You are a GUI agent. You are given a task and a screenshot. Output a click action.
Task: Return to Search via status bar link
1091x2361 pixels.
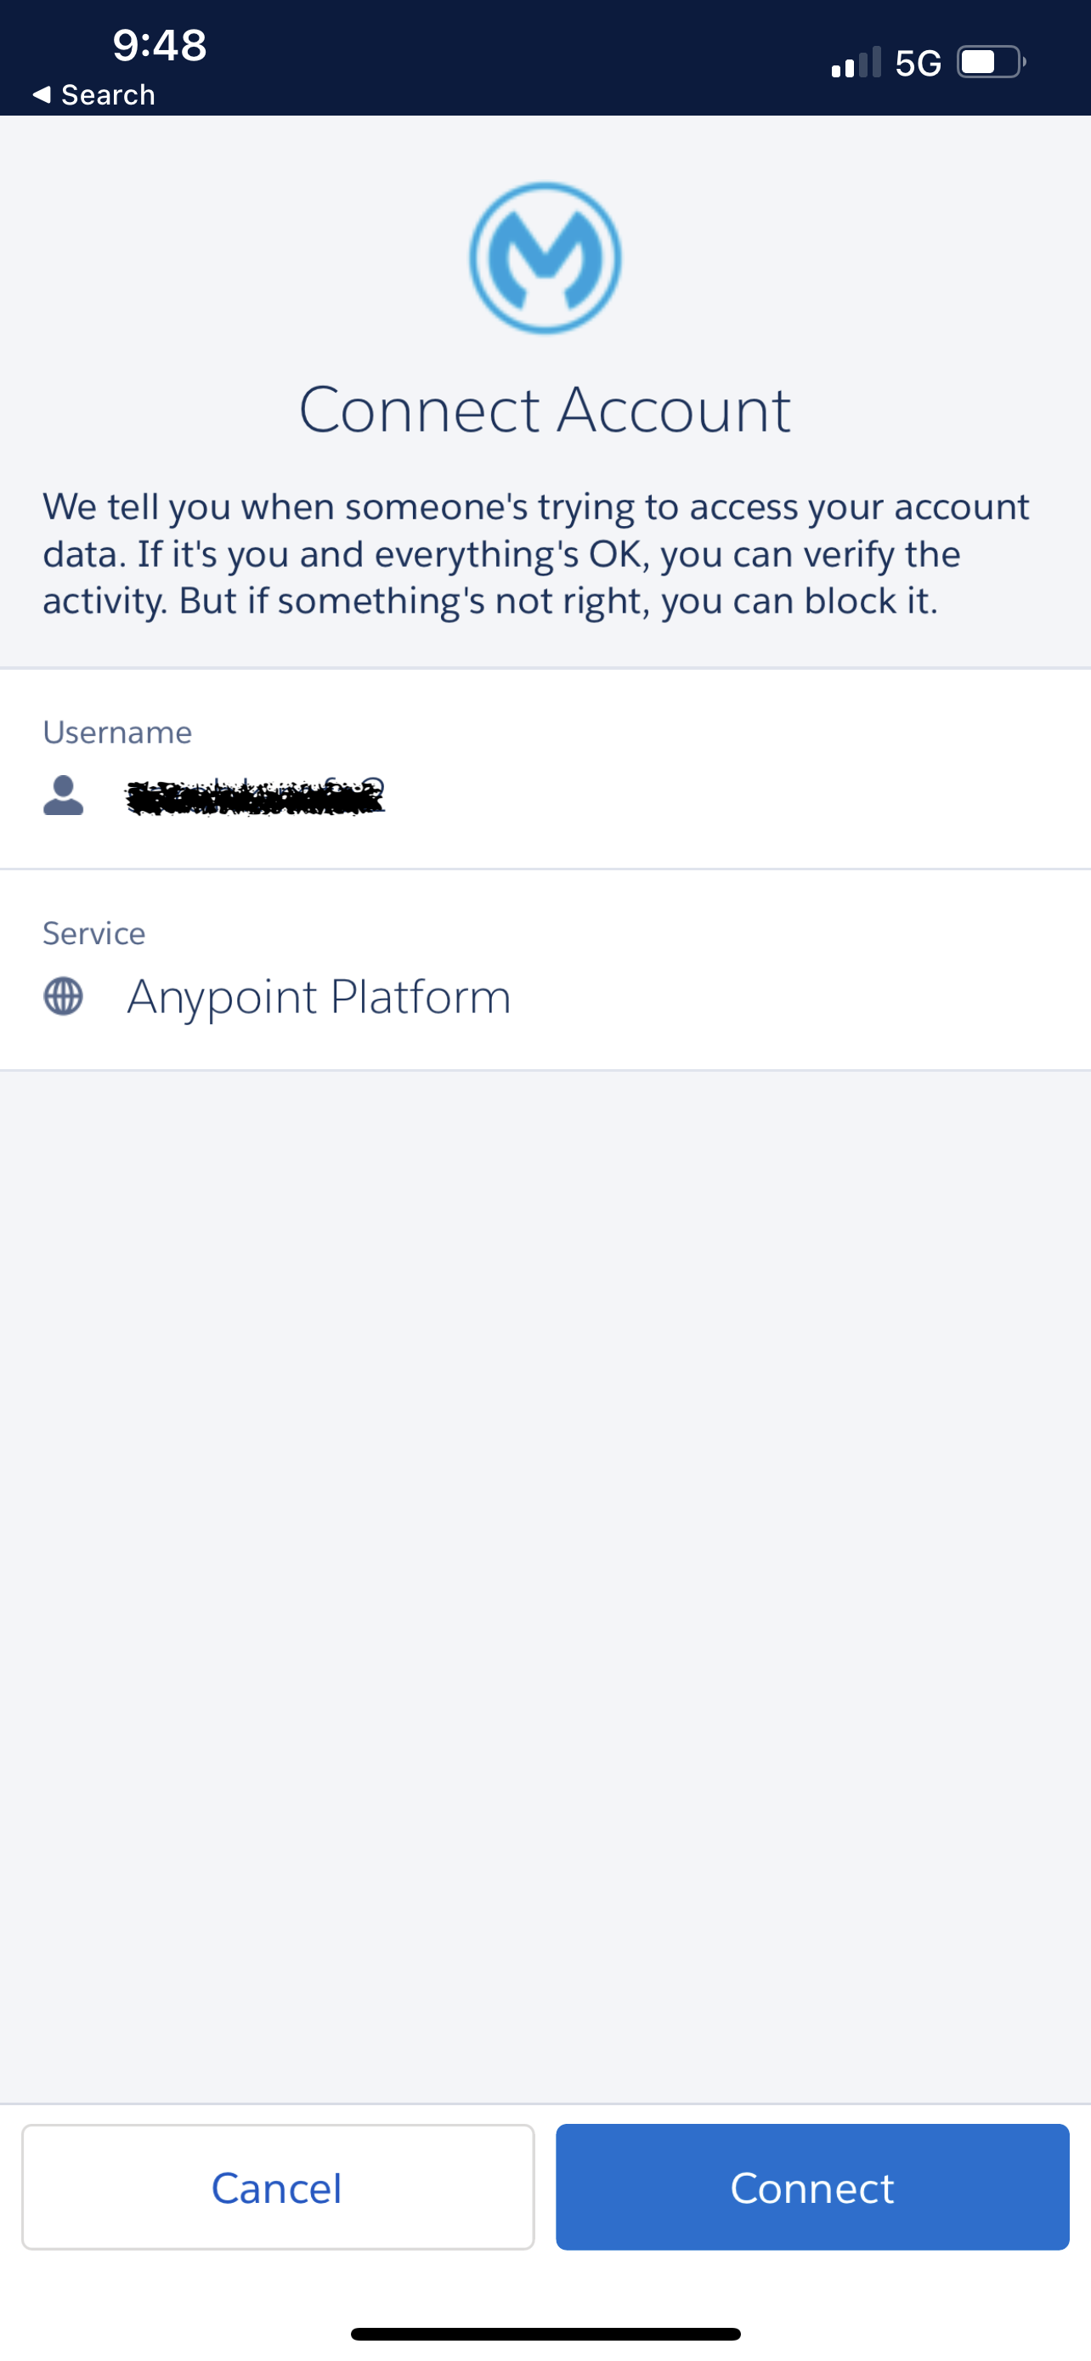107,94
